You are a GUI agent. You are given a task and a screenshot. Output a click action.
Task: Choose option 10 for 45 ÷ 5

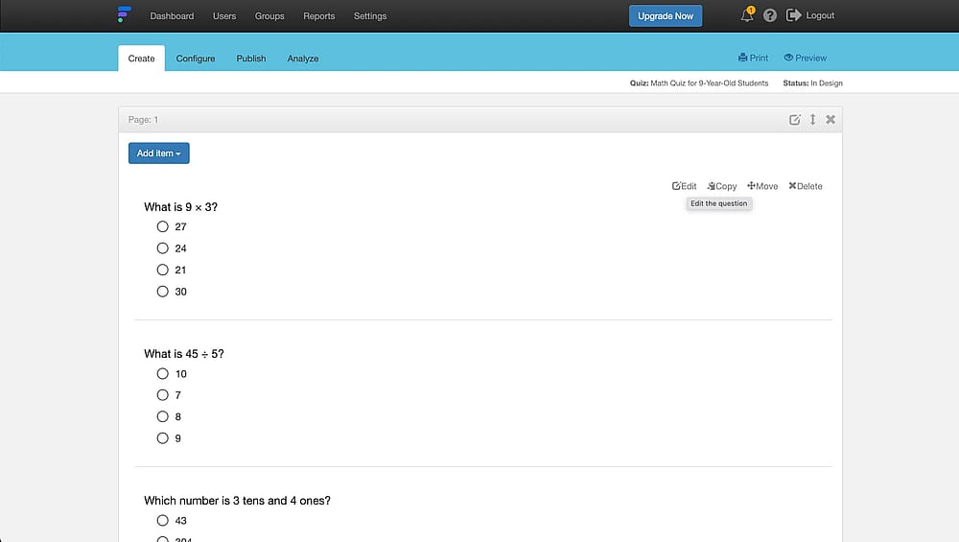coord(162,373)
